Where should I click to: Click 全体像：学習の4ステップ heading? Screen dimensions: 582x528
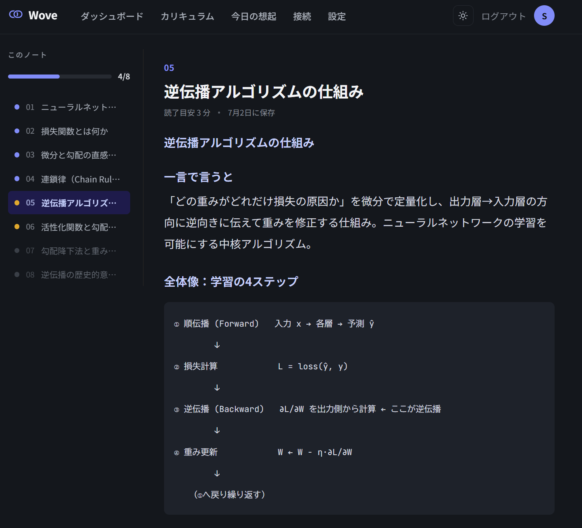(231, 282)
